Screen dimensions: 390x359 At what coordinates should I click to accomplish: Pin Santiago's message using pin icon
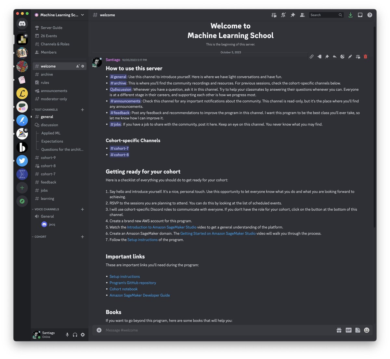pyautogui.click(x=327, y=57)
